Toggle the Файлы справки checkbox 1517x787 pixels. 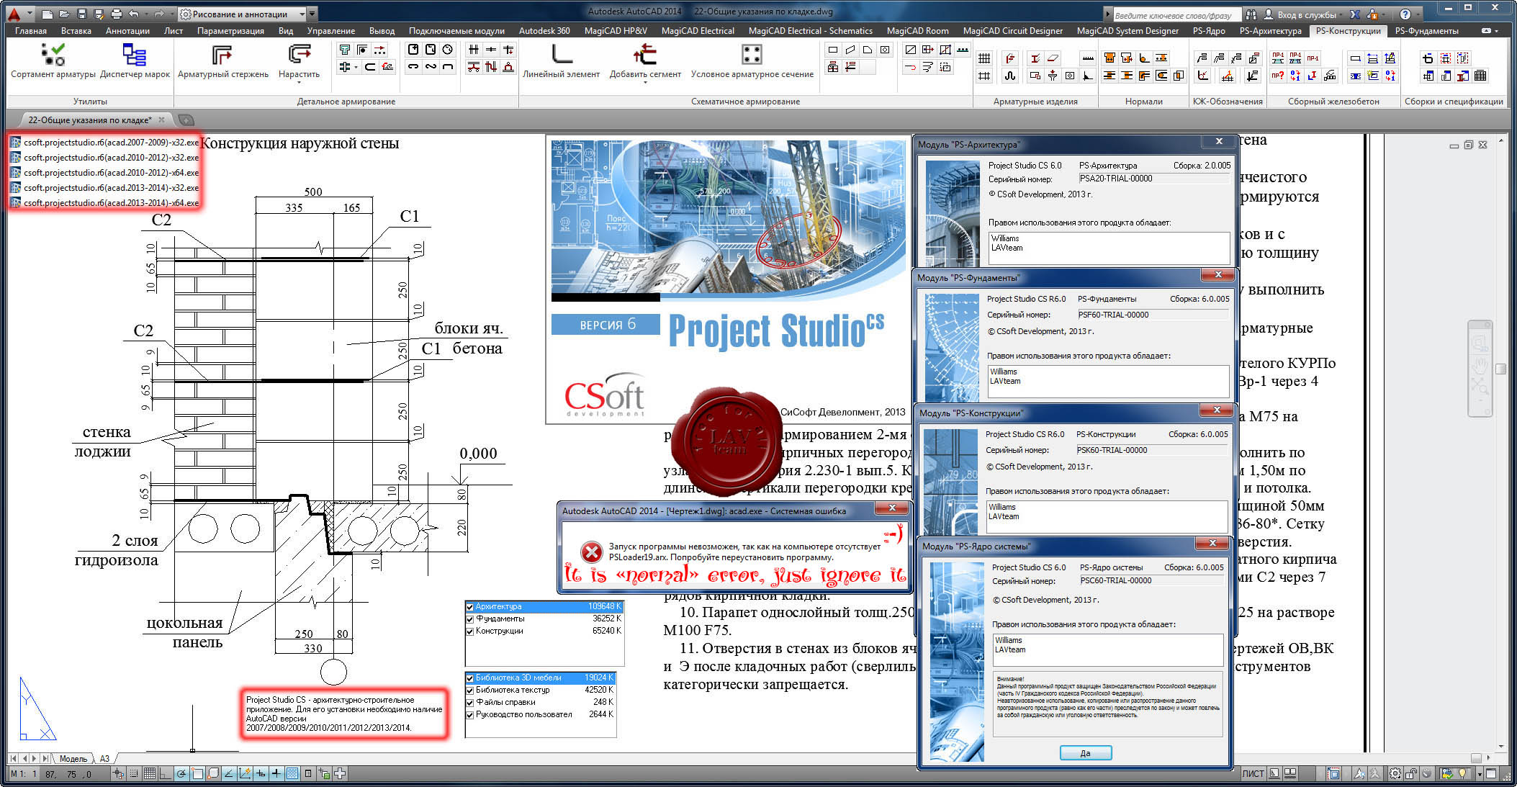[x=469, y=703]
